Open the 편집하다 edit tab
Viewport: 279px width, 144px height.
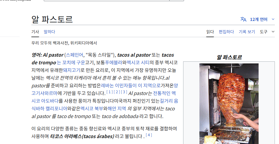[226, 32]
